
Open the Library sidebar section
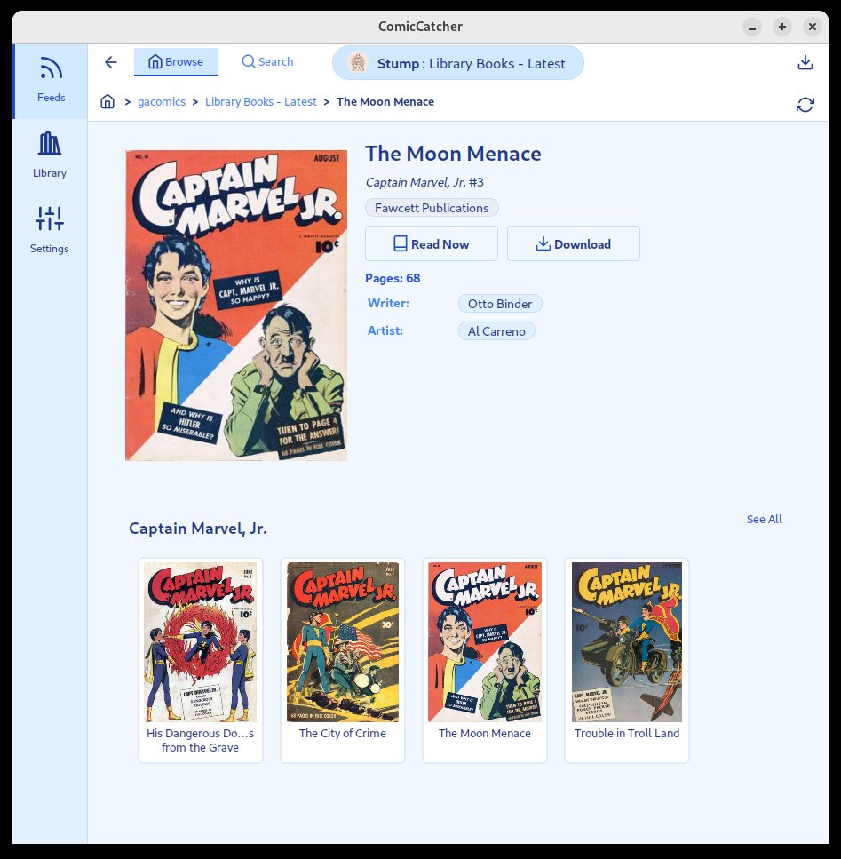[50, 156]
